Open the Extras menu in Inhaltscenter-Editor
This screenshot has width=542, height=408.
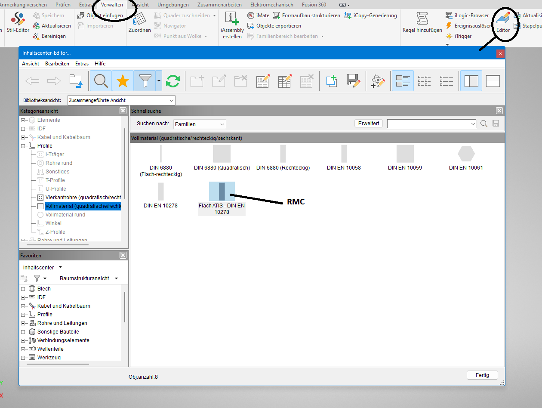[x=82, y=63]
